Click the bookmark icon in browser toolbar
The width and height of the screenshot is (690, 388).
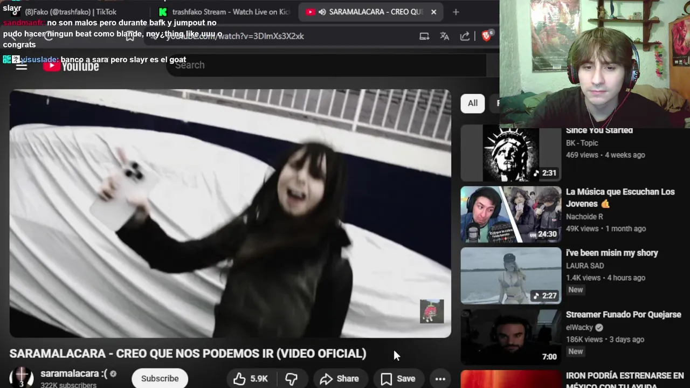click(130, 36)
